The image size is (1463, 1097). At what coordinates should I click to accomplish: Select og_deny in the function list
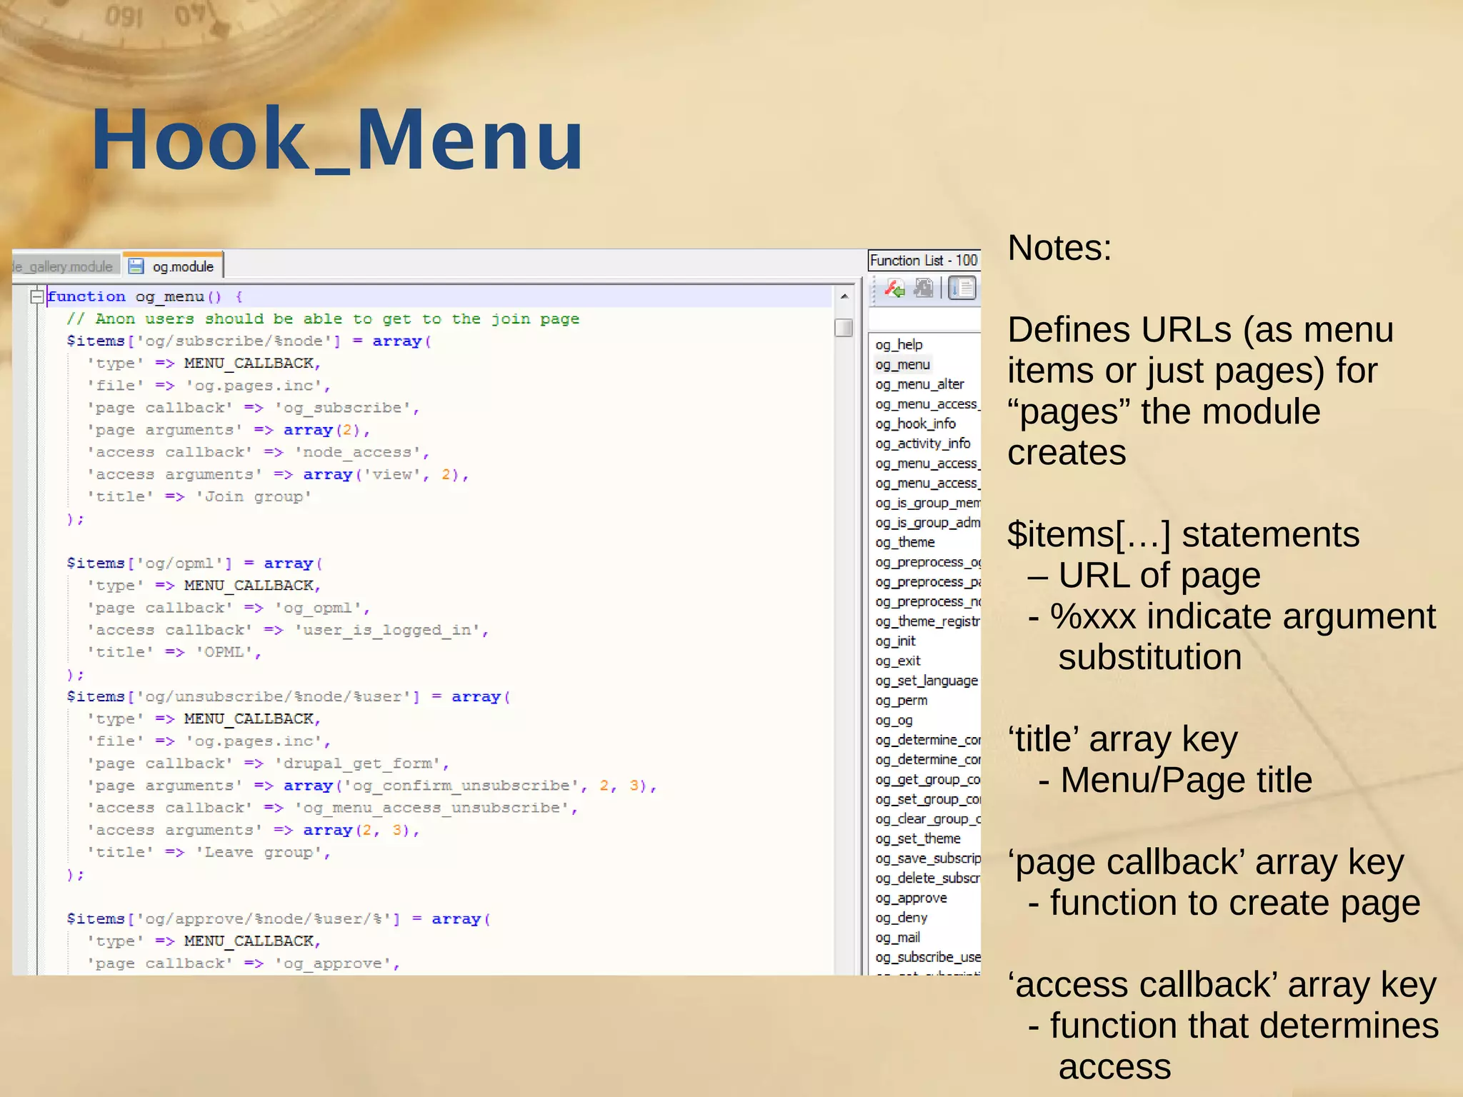click(901, 918)
